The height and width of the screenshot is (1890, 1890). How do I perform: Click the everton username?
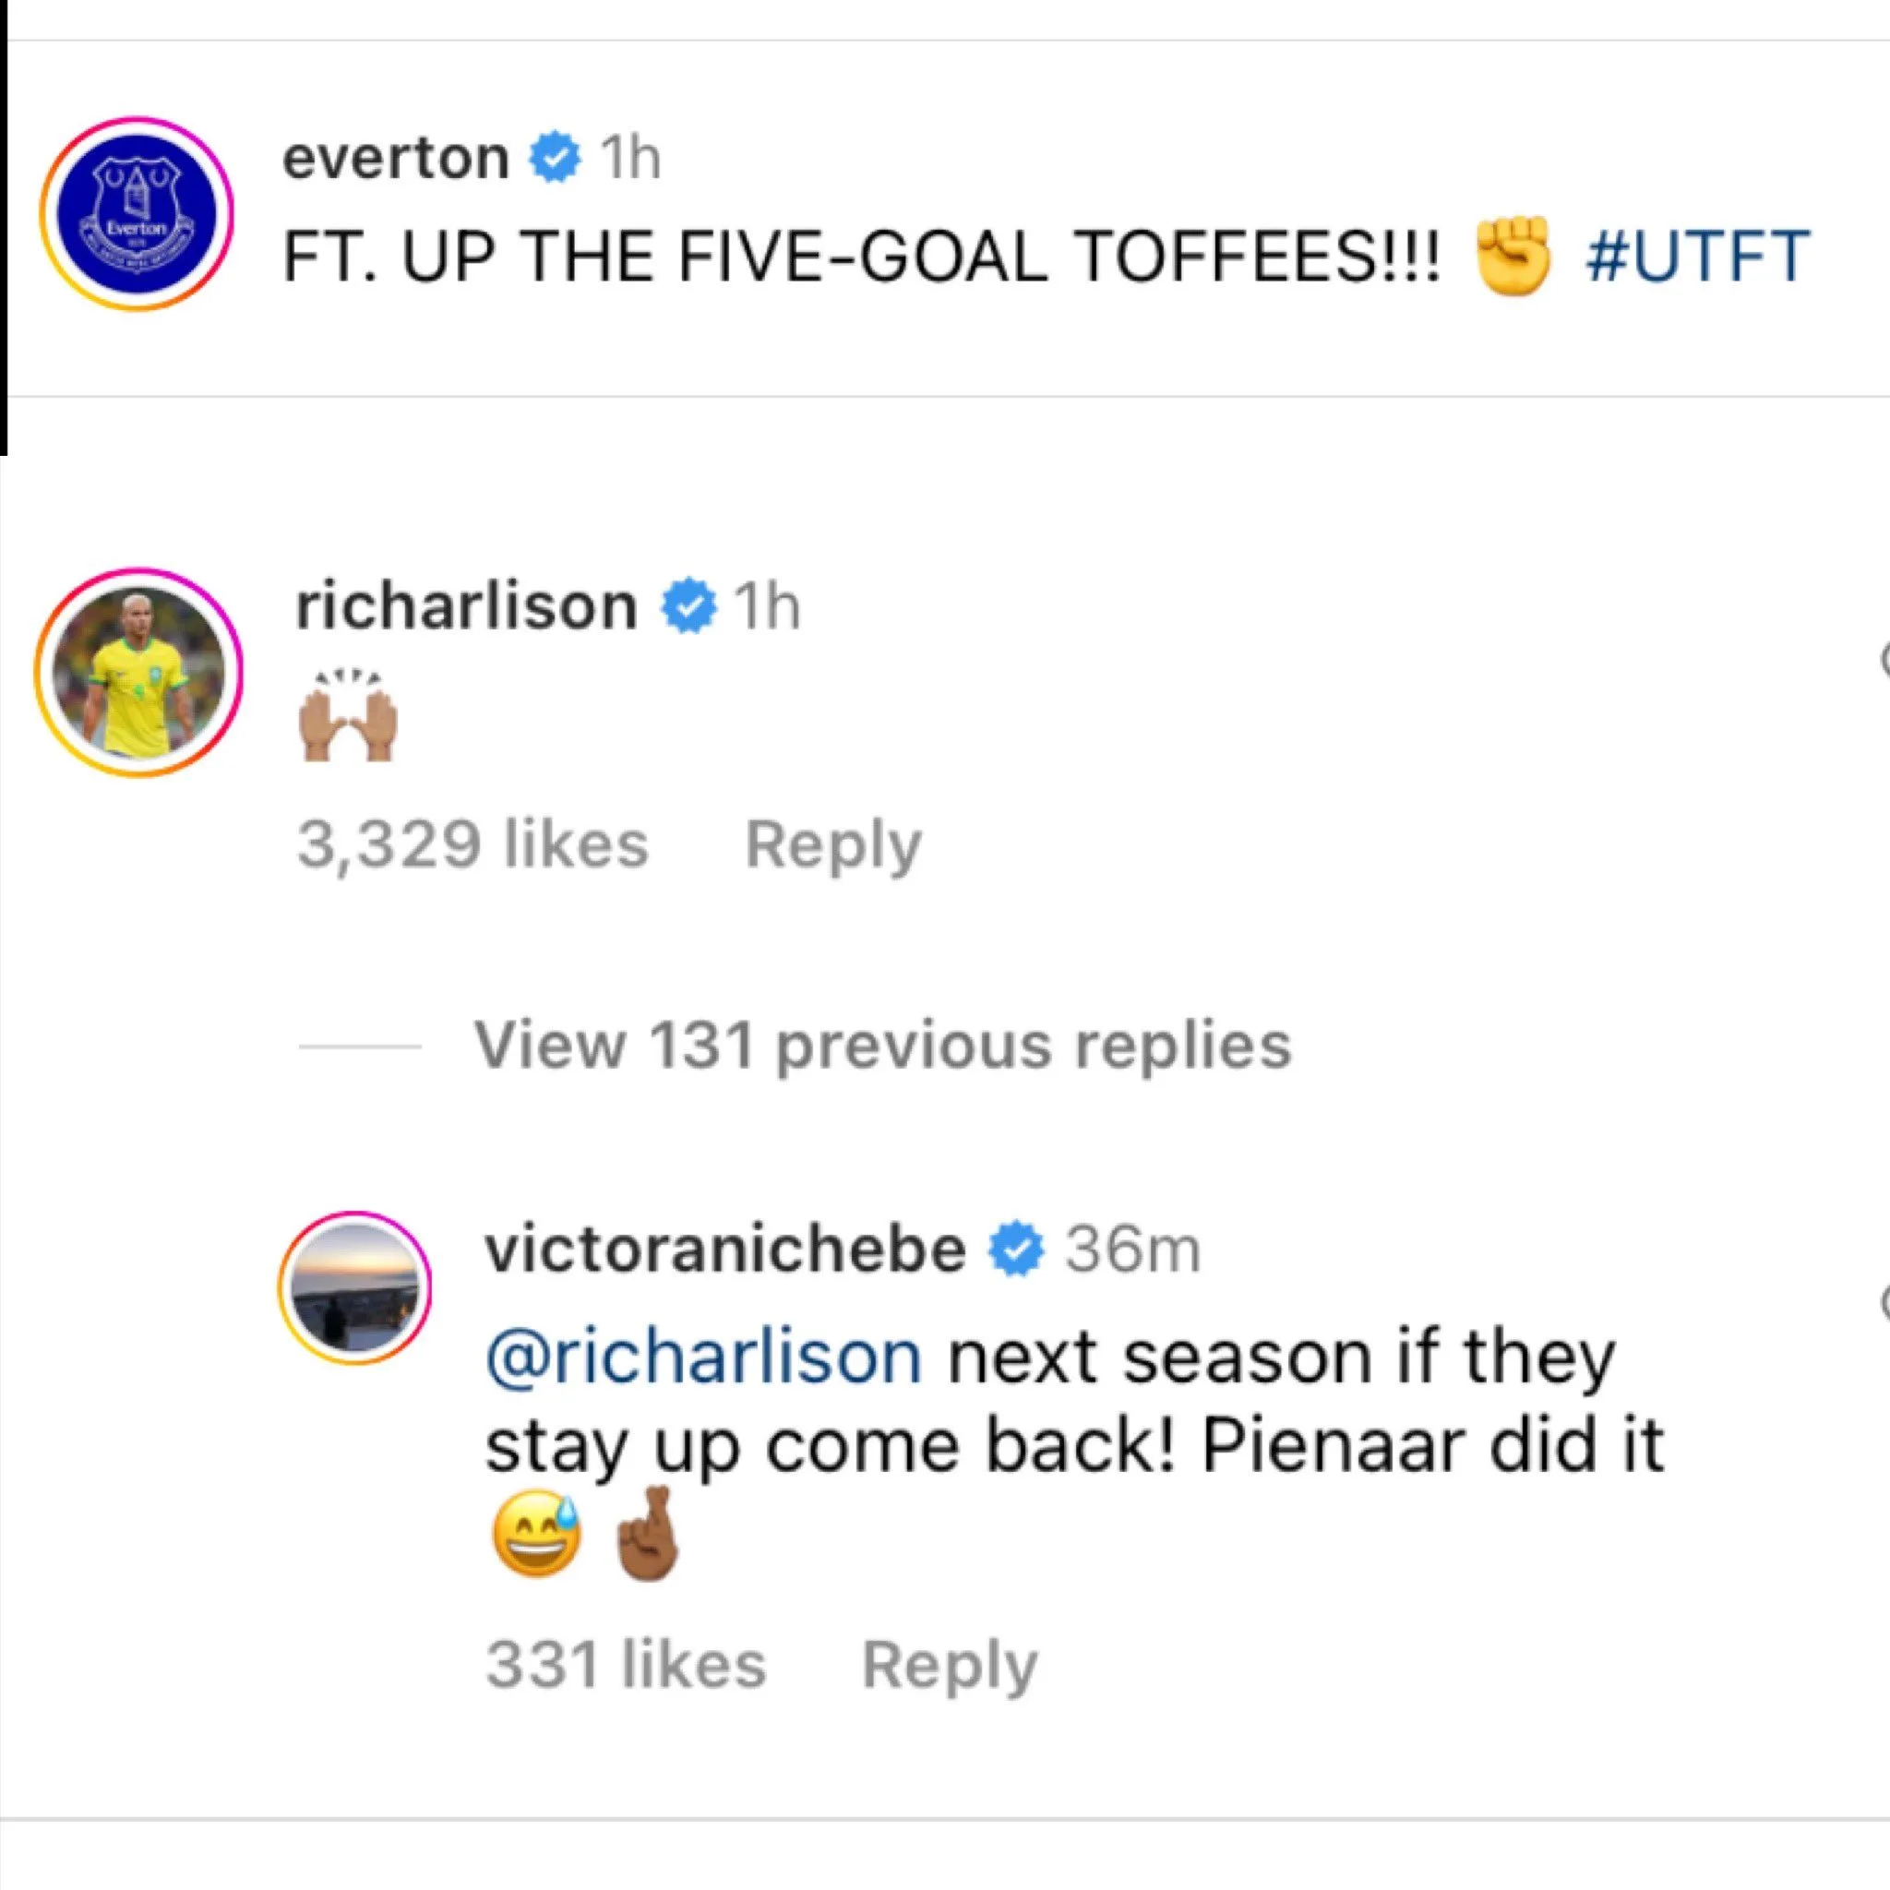(395, 158)
